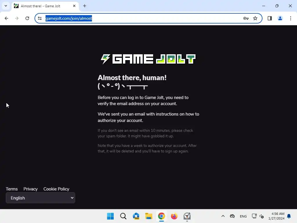
Task: Minimize the Chrome window
Action: pyautogui.click(x=263, y=6)
